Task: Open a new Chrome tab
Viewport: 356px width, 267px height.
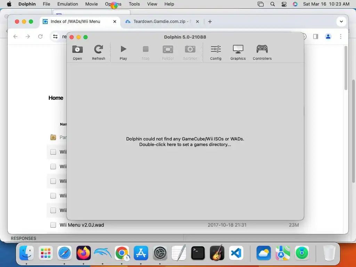Action: [x=210, y=22]
